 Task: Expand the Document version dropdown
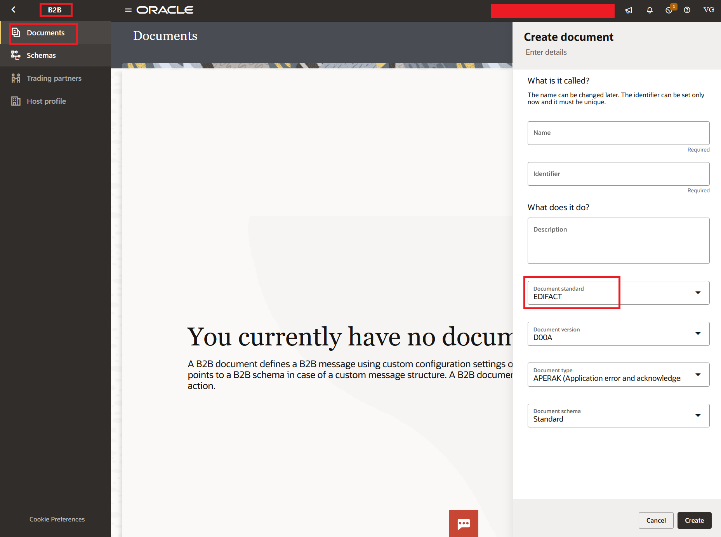(618, 334)
